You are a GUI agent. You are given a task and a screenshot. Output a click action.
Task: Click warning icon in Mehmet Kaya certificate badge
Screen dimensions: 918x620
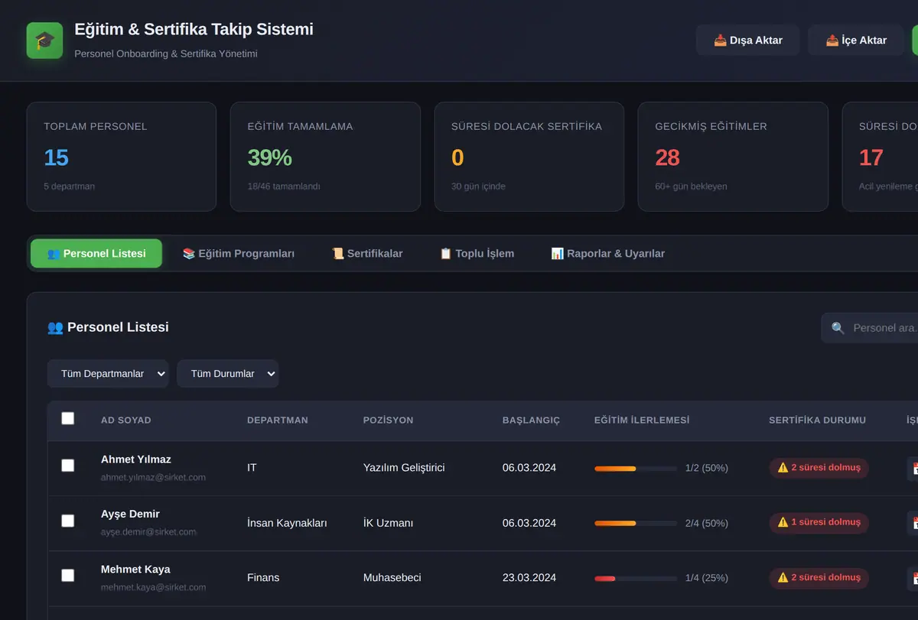(783, 578)
